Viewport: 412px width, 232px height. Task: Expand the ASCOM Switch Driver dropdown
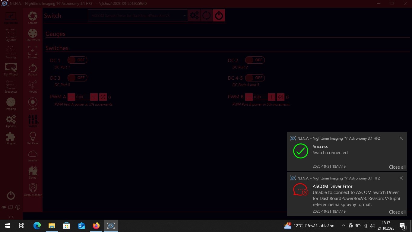[185, 15]
